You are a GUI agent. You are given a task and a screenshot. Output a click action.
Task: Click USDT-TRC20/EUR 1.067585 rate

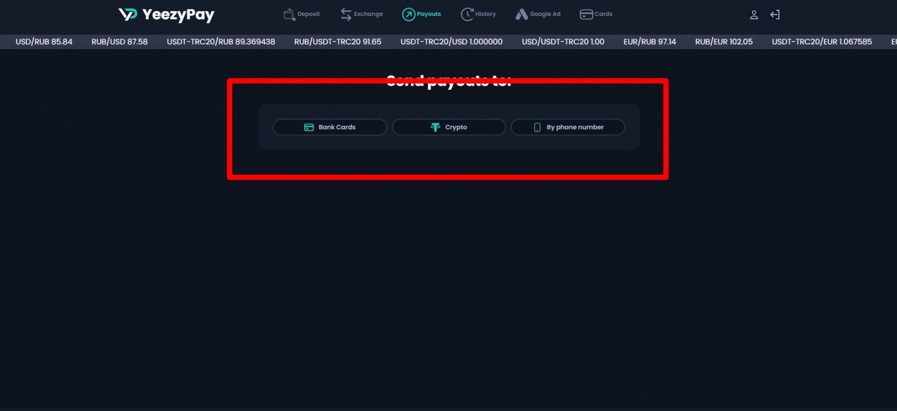click(x=822, y=41)
